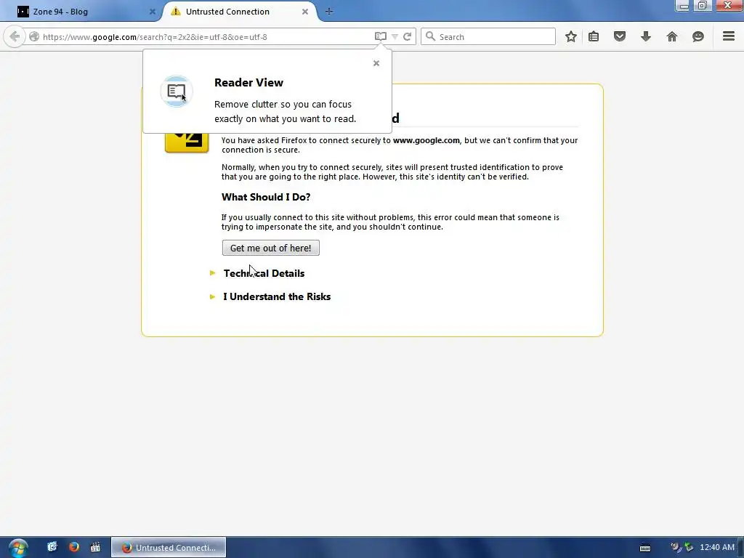Expand the Technical Details section
Image resolution: width=744 pixels, height=558 pixels.
(x=264, y=273)
